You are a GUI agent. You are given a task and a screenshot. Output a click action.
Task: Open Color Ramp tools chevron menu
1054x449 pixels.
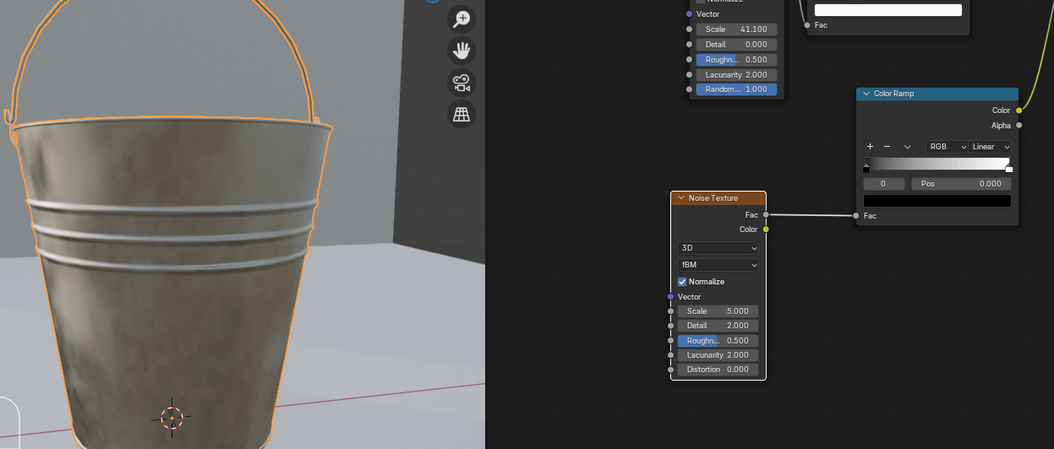click(907, 147)
